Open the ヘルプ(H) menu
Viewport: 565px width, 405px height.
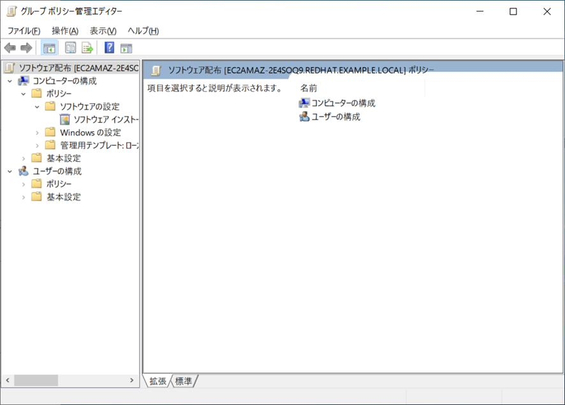(x=143, y=31)
